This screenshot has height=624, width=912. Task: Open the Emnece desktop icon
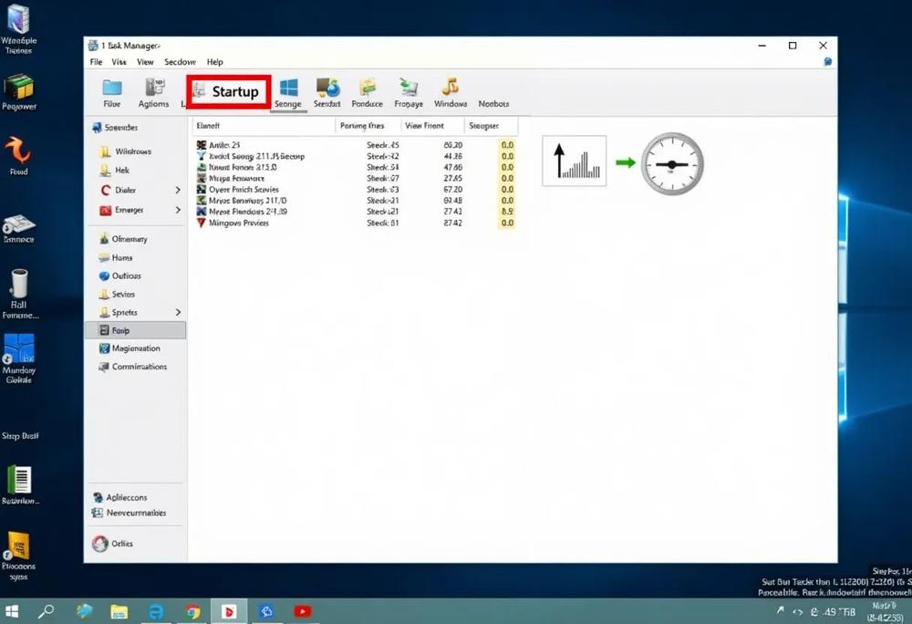18,229
